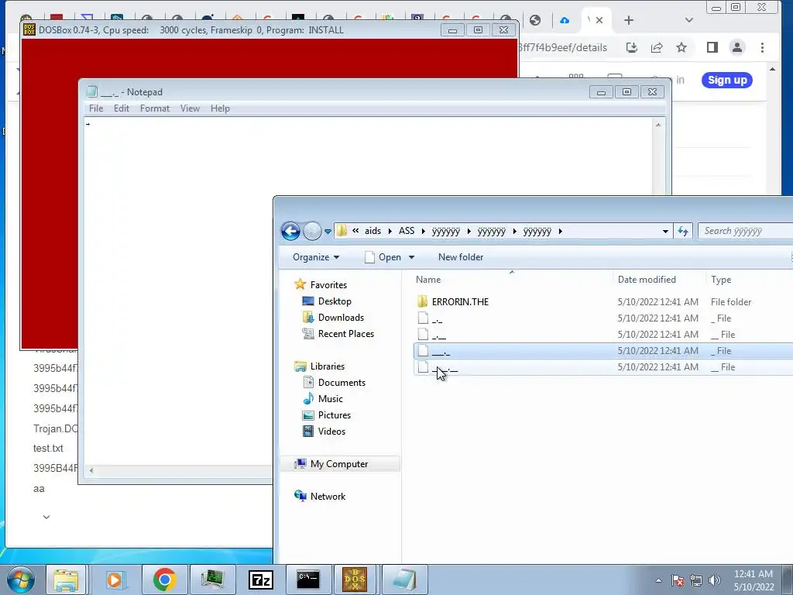Open Downloads in Explorer sidebar
The height and width of the screenshot is (595, 793).
point(341,317)
